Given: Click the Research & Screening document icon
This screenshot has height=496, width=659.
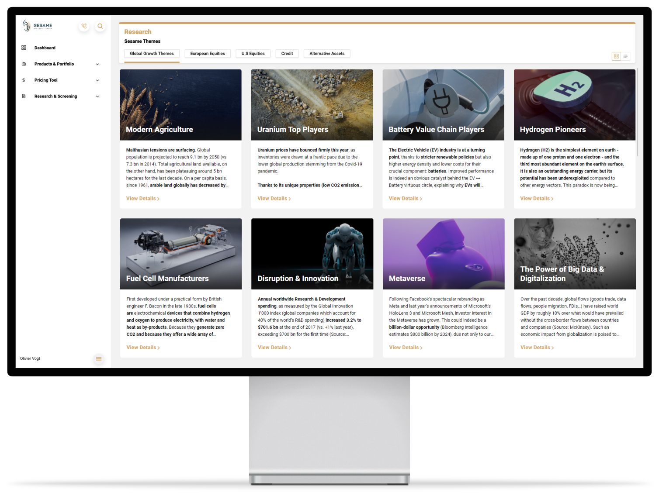Looking at the screenshot, I should coord(24,96).
